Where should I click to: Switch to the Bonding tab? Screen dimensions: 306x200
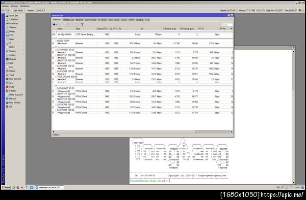tap(140, 20)
